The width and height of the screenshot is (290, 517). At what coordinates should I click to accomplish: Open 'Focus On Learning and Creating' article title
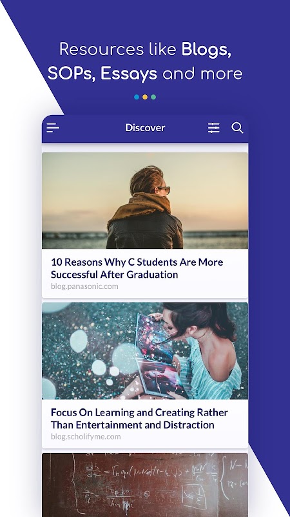click(139, 418)
